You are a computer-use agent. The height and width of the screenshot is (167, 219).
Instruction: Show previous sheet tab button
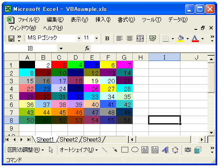click(14, 139)
